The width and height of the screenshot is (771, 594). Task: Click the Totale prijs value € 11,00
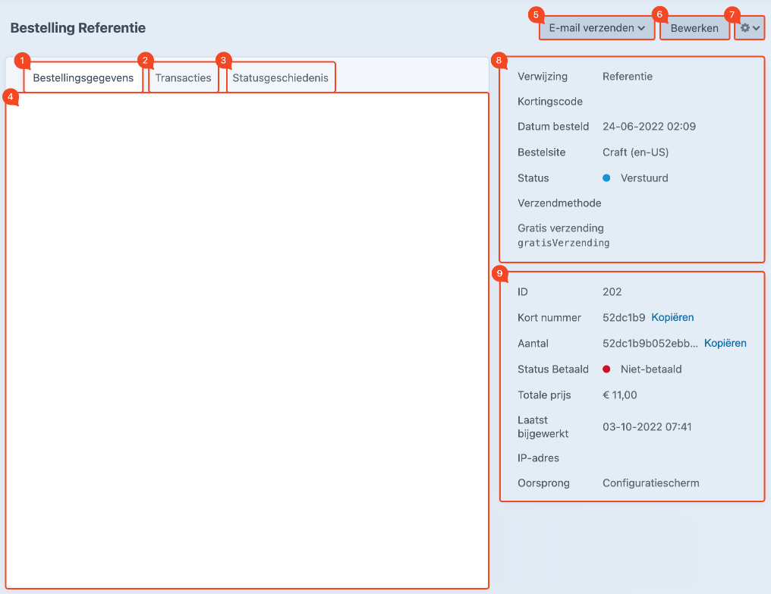[619, 395]
